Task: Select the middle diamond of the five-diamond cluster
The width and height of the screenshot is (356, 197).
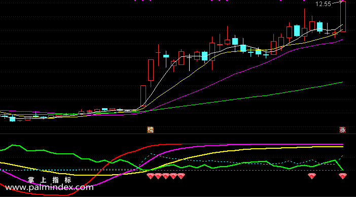Action: [166, 176]
